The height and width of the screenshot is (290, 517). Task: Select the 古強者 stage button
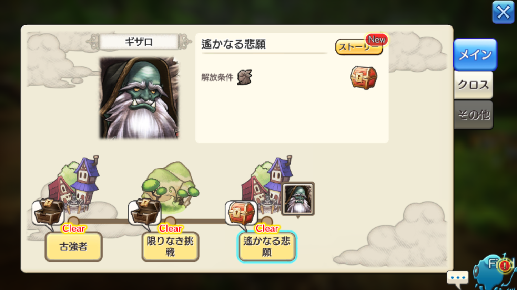tap(73, 247)
